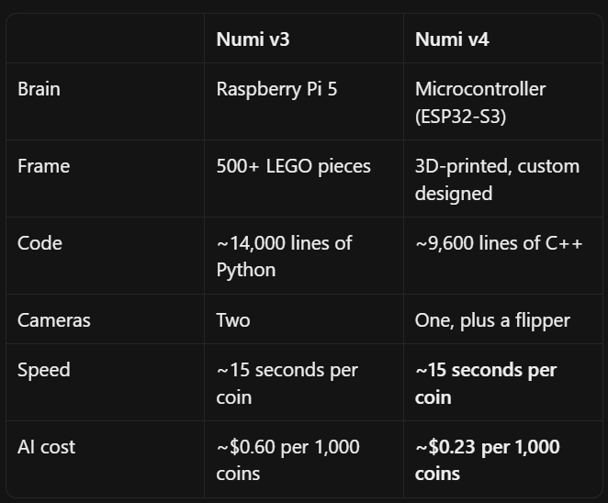This screenshot has width=608, height=503.
Task: Click the ~$0.60 per 1,000 coins cell
Action: 304,459
